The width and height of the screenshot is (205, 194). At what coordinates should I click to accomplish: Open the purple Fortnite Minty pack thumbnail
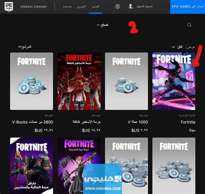tap(79, 166)
